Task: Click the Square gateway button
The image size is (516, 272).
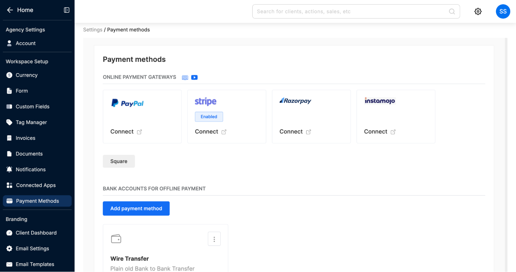Action: [119, 161]
